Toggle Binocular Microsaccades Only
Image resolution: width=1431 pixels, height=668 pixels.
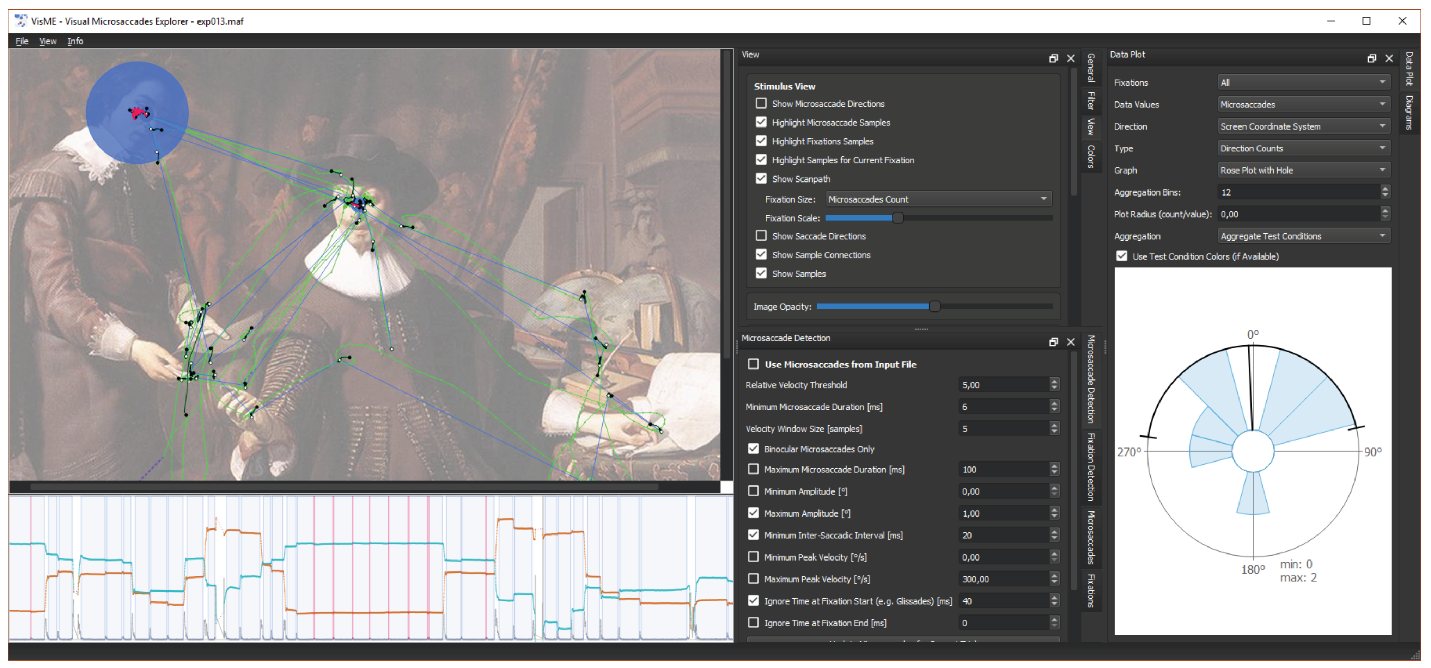[753, 449]
